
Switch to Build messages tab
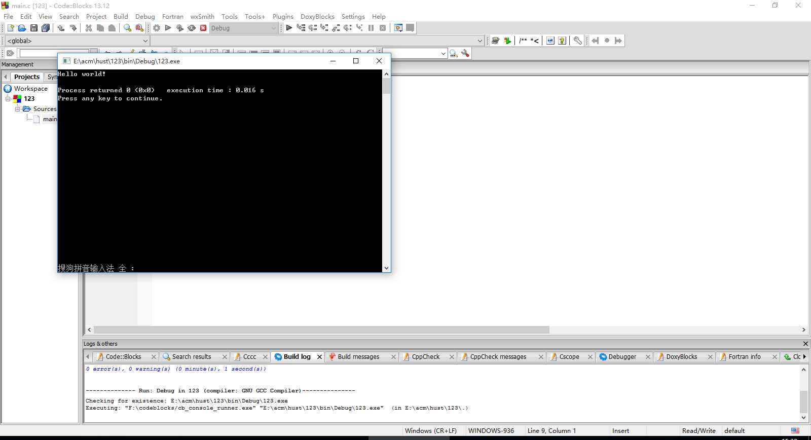coord(358,357)
